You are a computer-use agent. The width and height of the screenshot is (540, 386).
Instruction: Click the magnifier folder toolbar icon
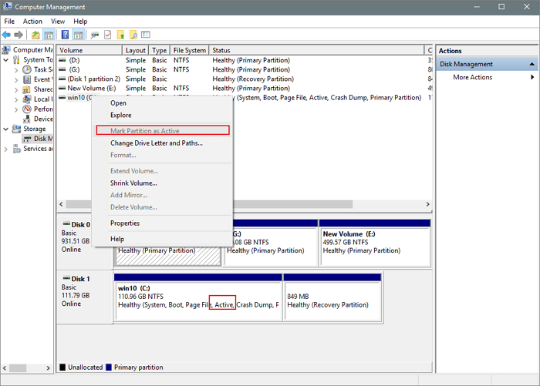[x=133, y=35]
